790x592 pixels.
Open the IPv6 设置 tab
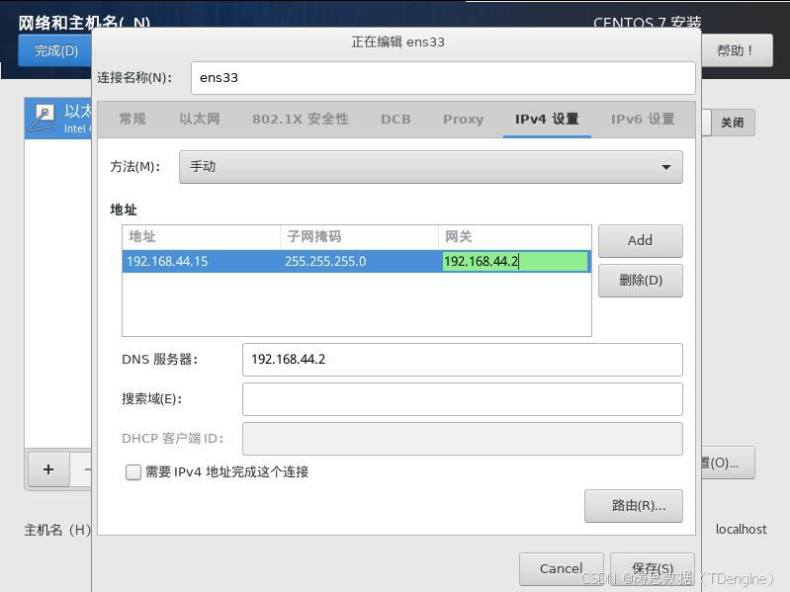[643, 120]
